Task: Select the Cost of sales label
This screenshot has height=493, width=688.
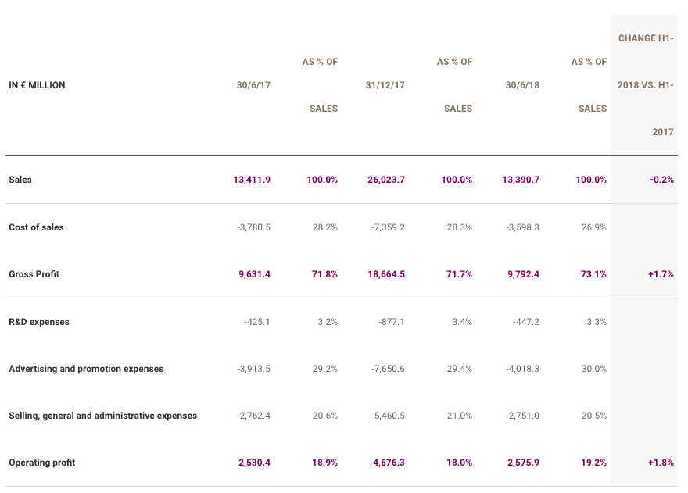Action: 36,227
